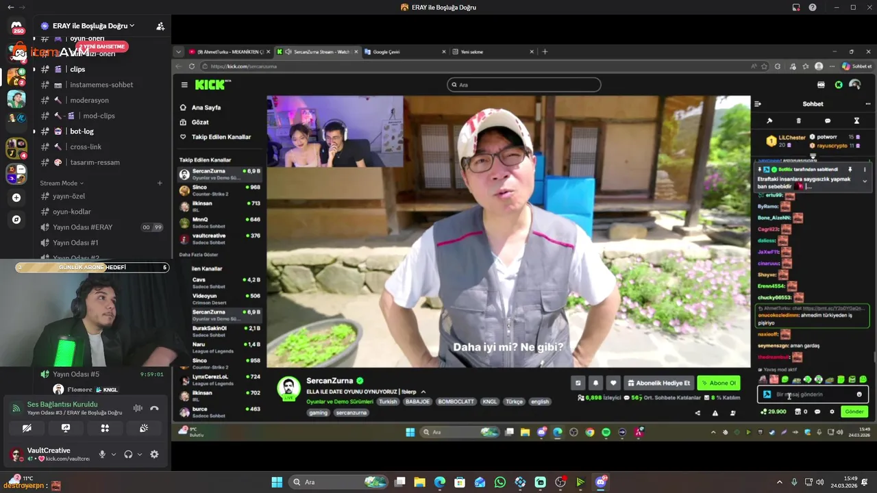This screenshot has width=877, height=493.
Task: Click the Windows taskbar search box
Action: pyautogui.click(x=340, y=482)
